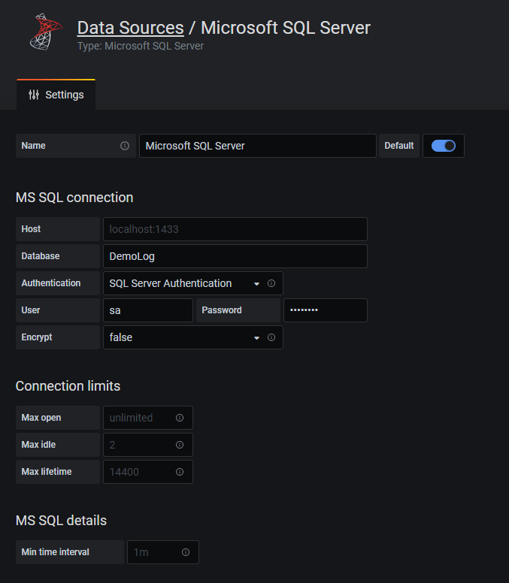Switch to the Settings tab
The image size is (509, 583).
56,95
